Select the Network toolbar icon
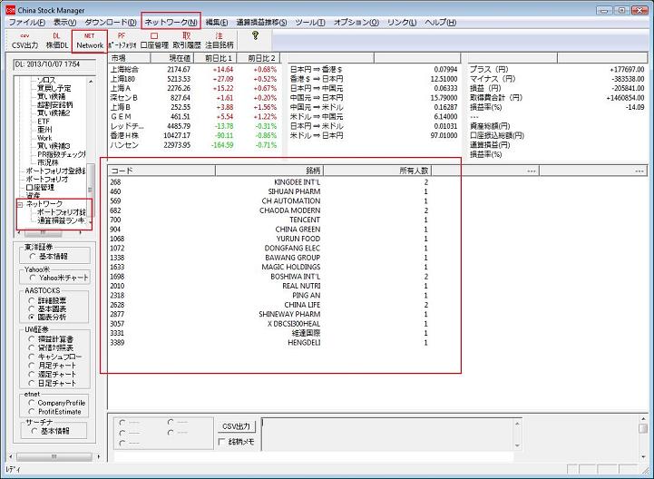 point(90,40)
